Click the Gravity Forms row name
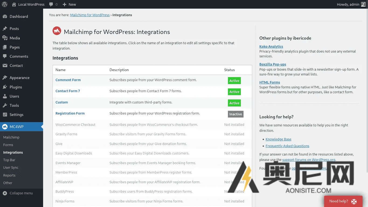The width and height of the screenshot is (368, 207). pos(66,134)
